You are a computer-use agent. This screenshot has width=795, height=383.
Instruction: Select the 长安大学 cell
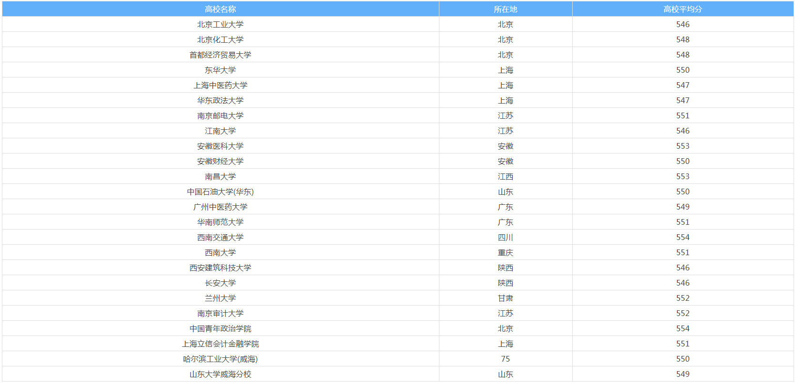coord(220,283)
